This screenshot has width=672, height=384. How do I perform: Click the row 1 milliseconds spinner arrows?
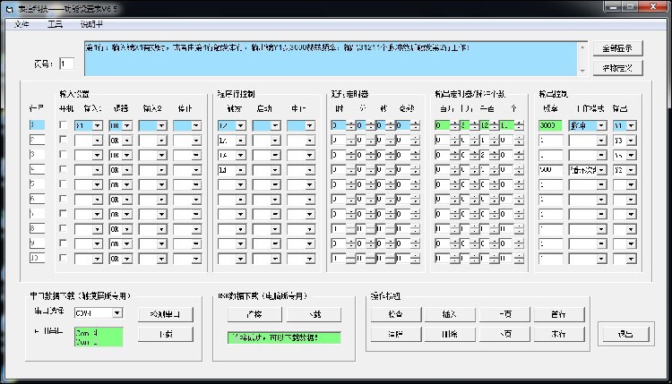coord(415,125)
